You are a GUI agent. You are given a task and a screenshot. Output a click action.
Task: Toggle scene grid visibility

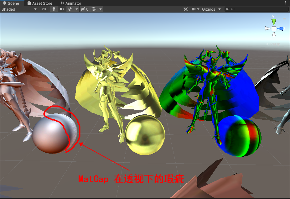tap(94, 9)
